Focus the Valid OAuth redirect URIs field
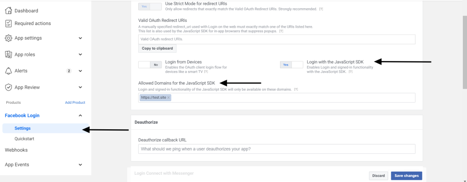 point(277,39)
